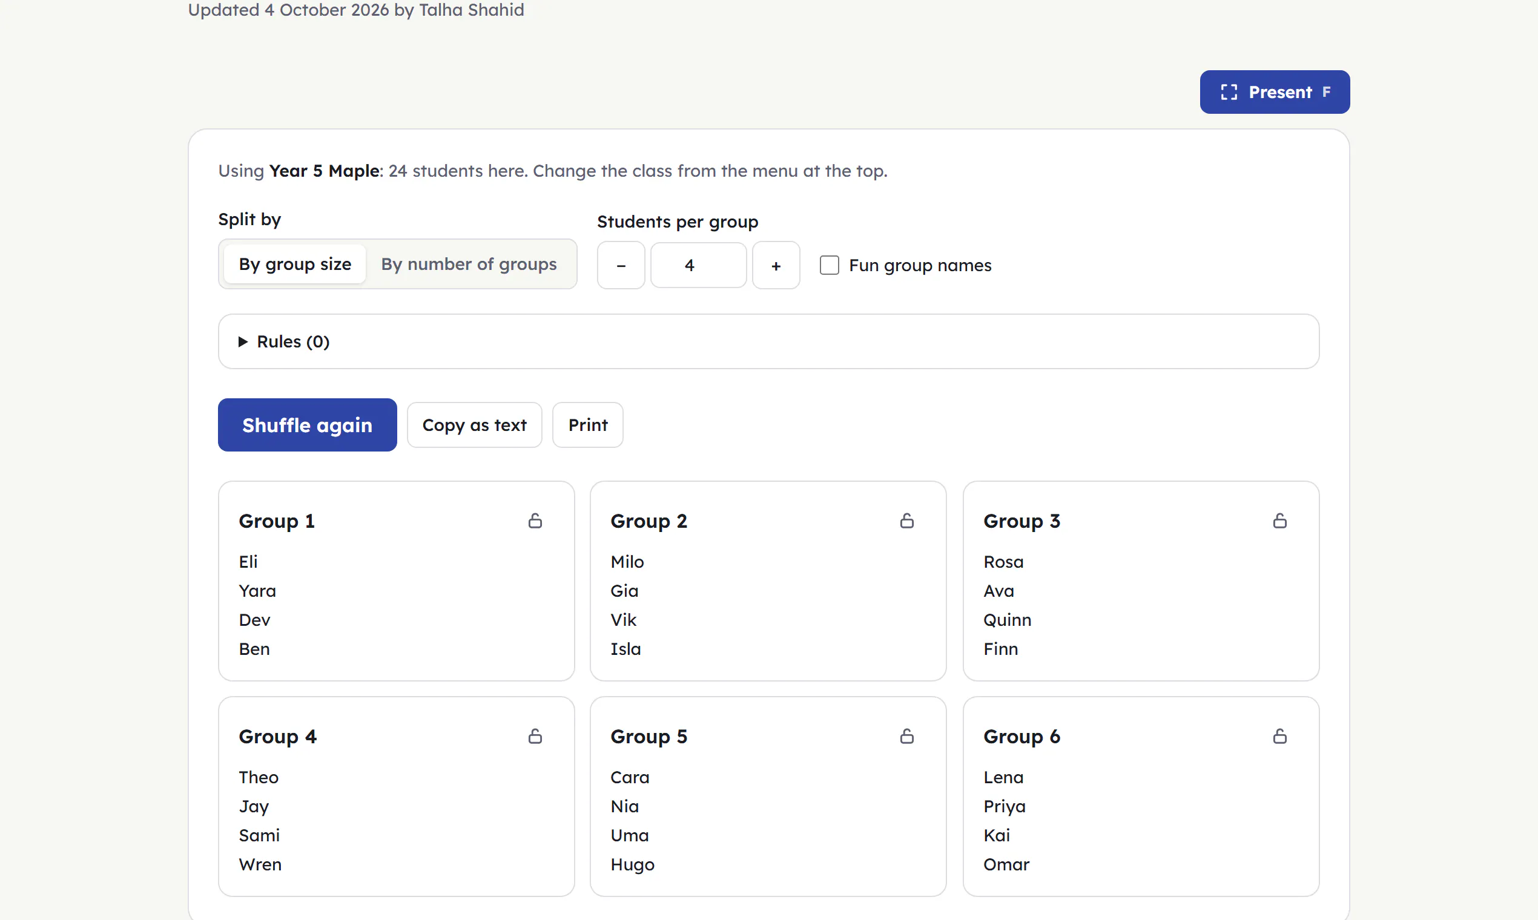Viewport: 1538px width, 920px height.
Task: Switch to By number of groups
Action: point(469,264)
